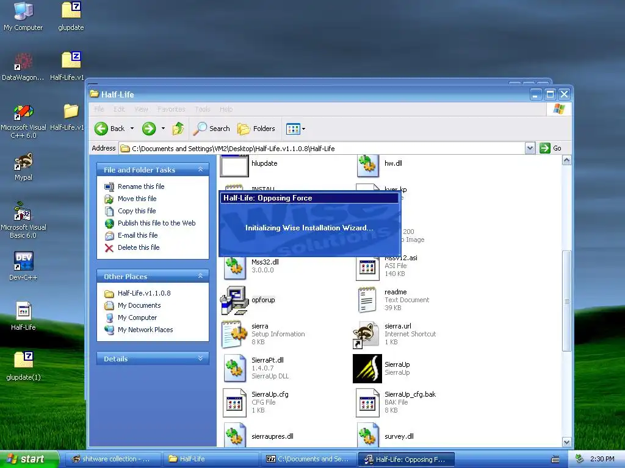The image size is (625, 468).
Task: Click Copy this file
Action: [x=136, y=211]
